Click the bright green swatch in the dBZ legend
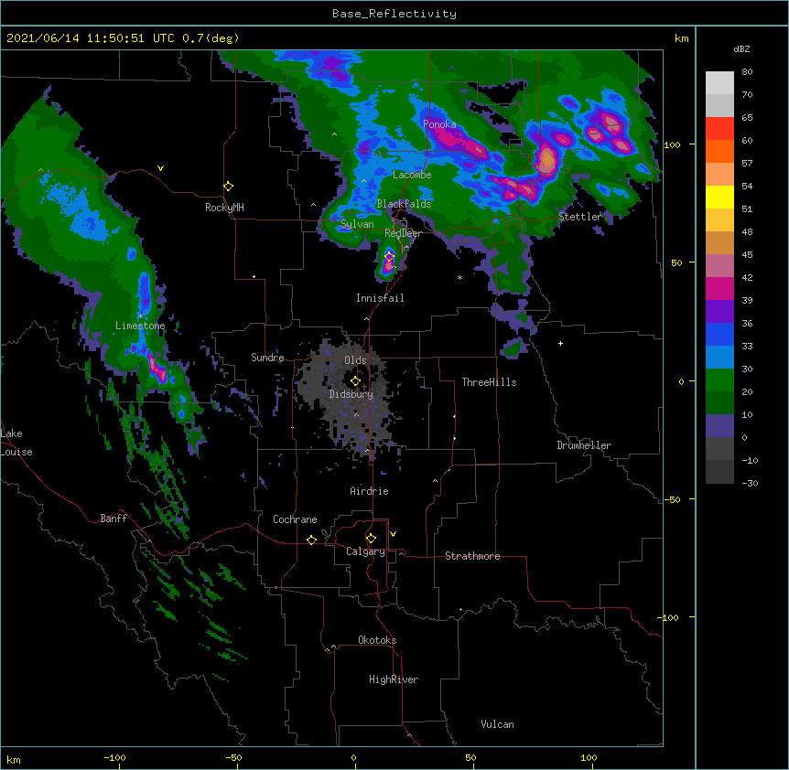This screenshot has height=770, width=789. [x=719, y=380]
